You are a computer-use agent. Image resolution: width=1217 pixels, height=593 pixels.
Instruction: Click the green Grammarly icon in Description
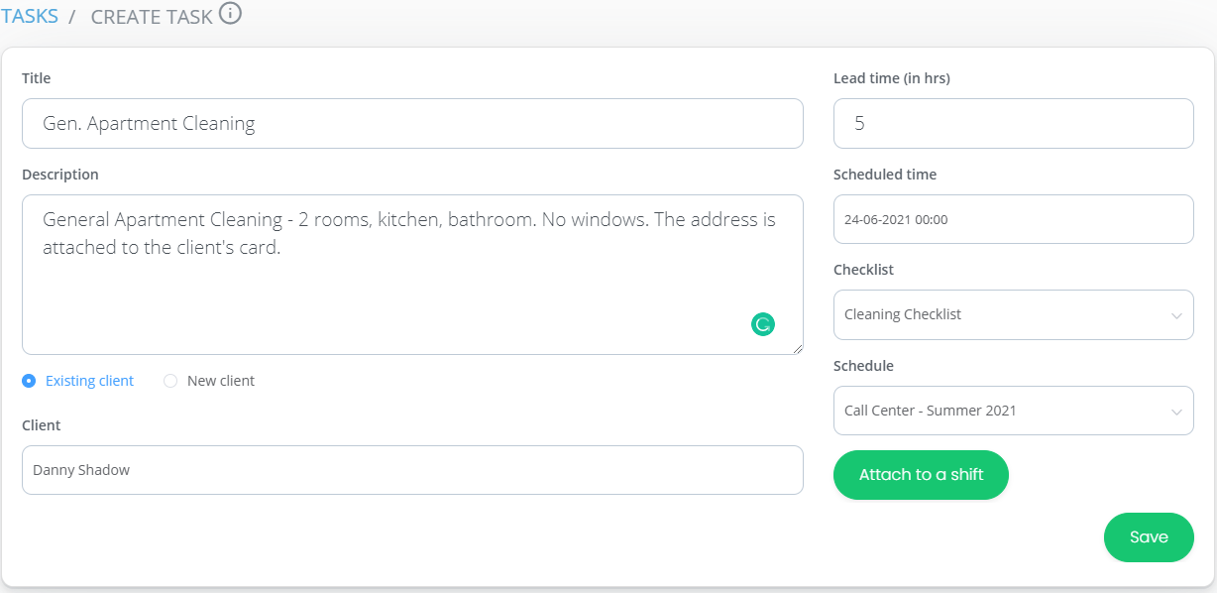pyautogui.click(x=762, y=324)
